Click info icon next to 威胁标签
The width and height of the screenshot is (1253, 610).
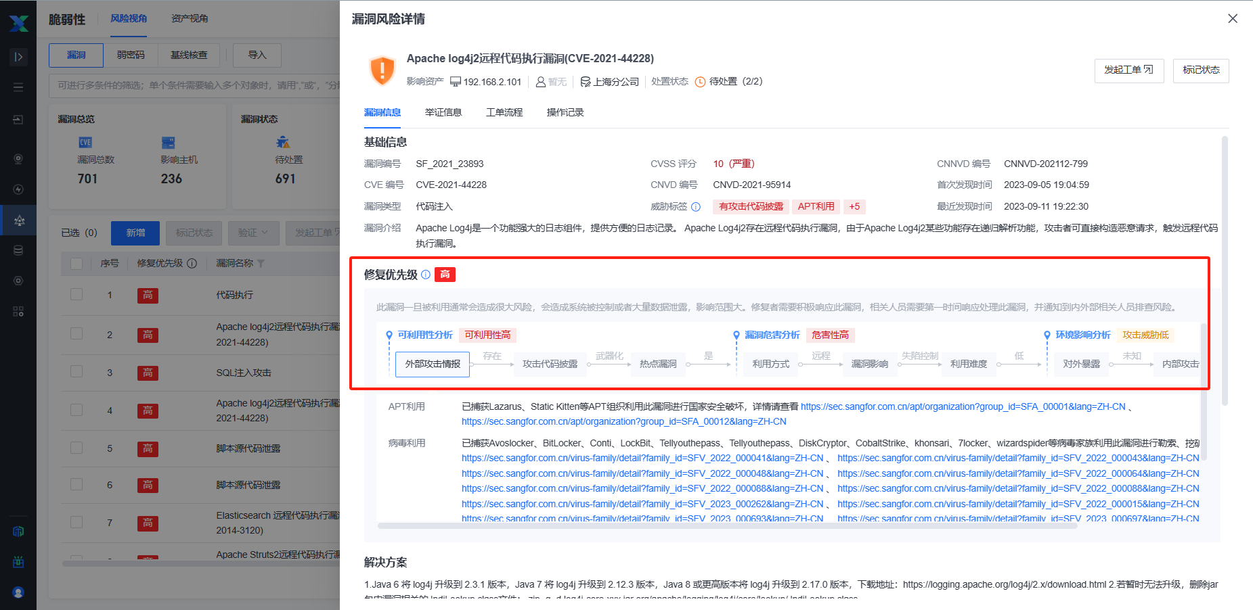[696, 207]
